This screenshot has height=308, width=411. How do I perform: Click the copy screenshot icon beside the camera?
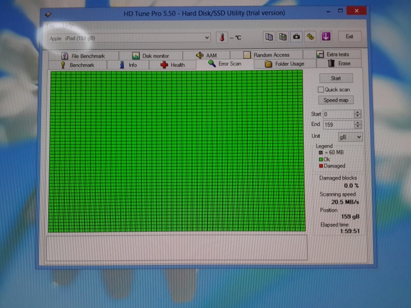(x=283, y=37)
